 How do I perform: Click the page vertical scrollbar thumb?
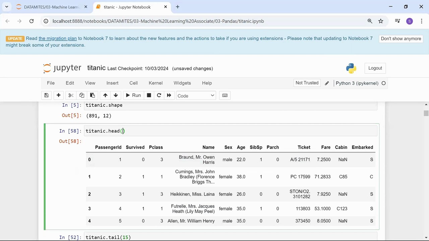426,113
